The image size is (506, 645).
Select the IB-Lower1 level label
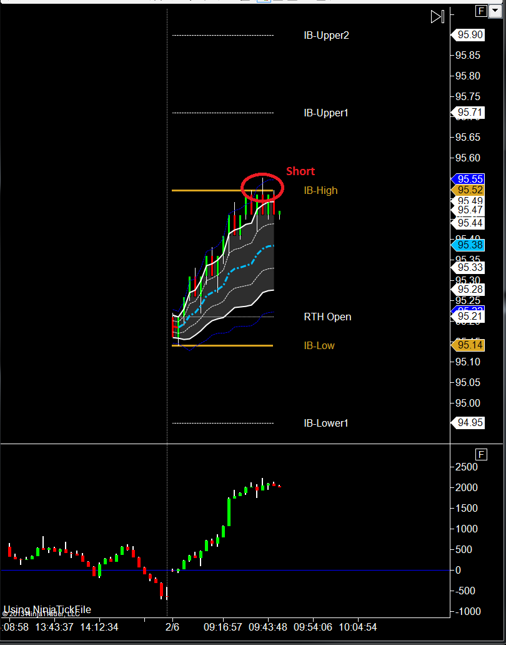325,423
